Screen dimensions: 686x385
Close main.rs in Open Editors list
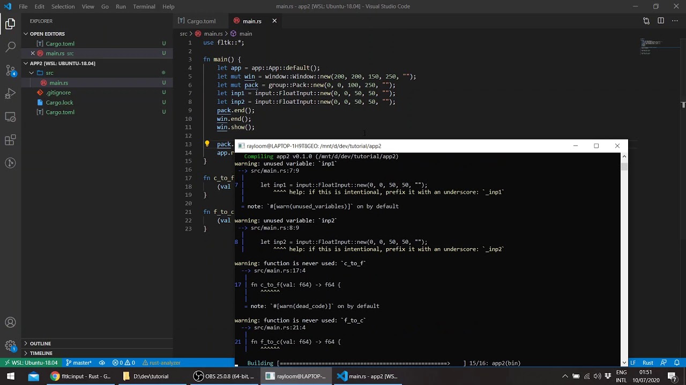click(33, 53)
